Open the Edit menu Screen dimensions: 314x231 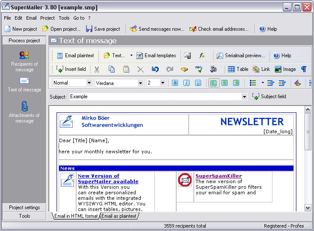tap(18, 18)
